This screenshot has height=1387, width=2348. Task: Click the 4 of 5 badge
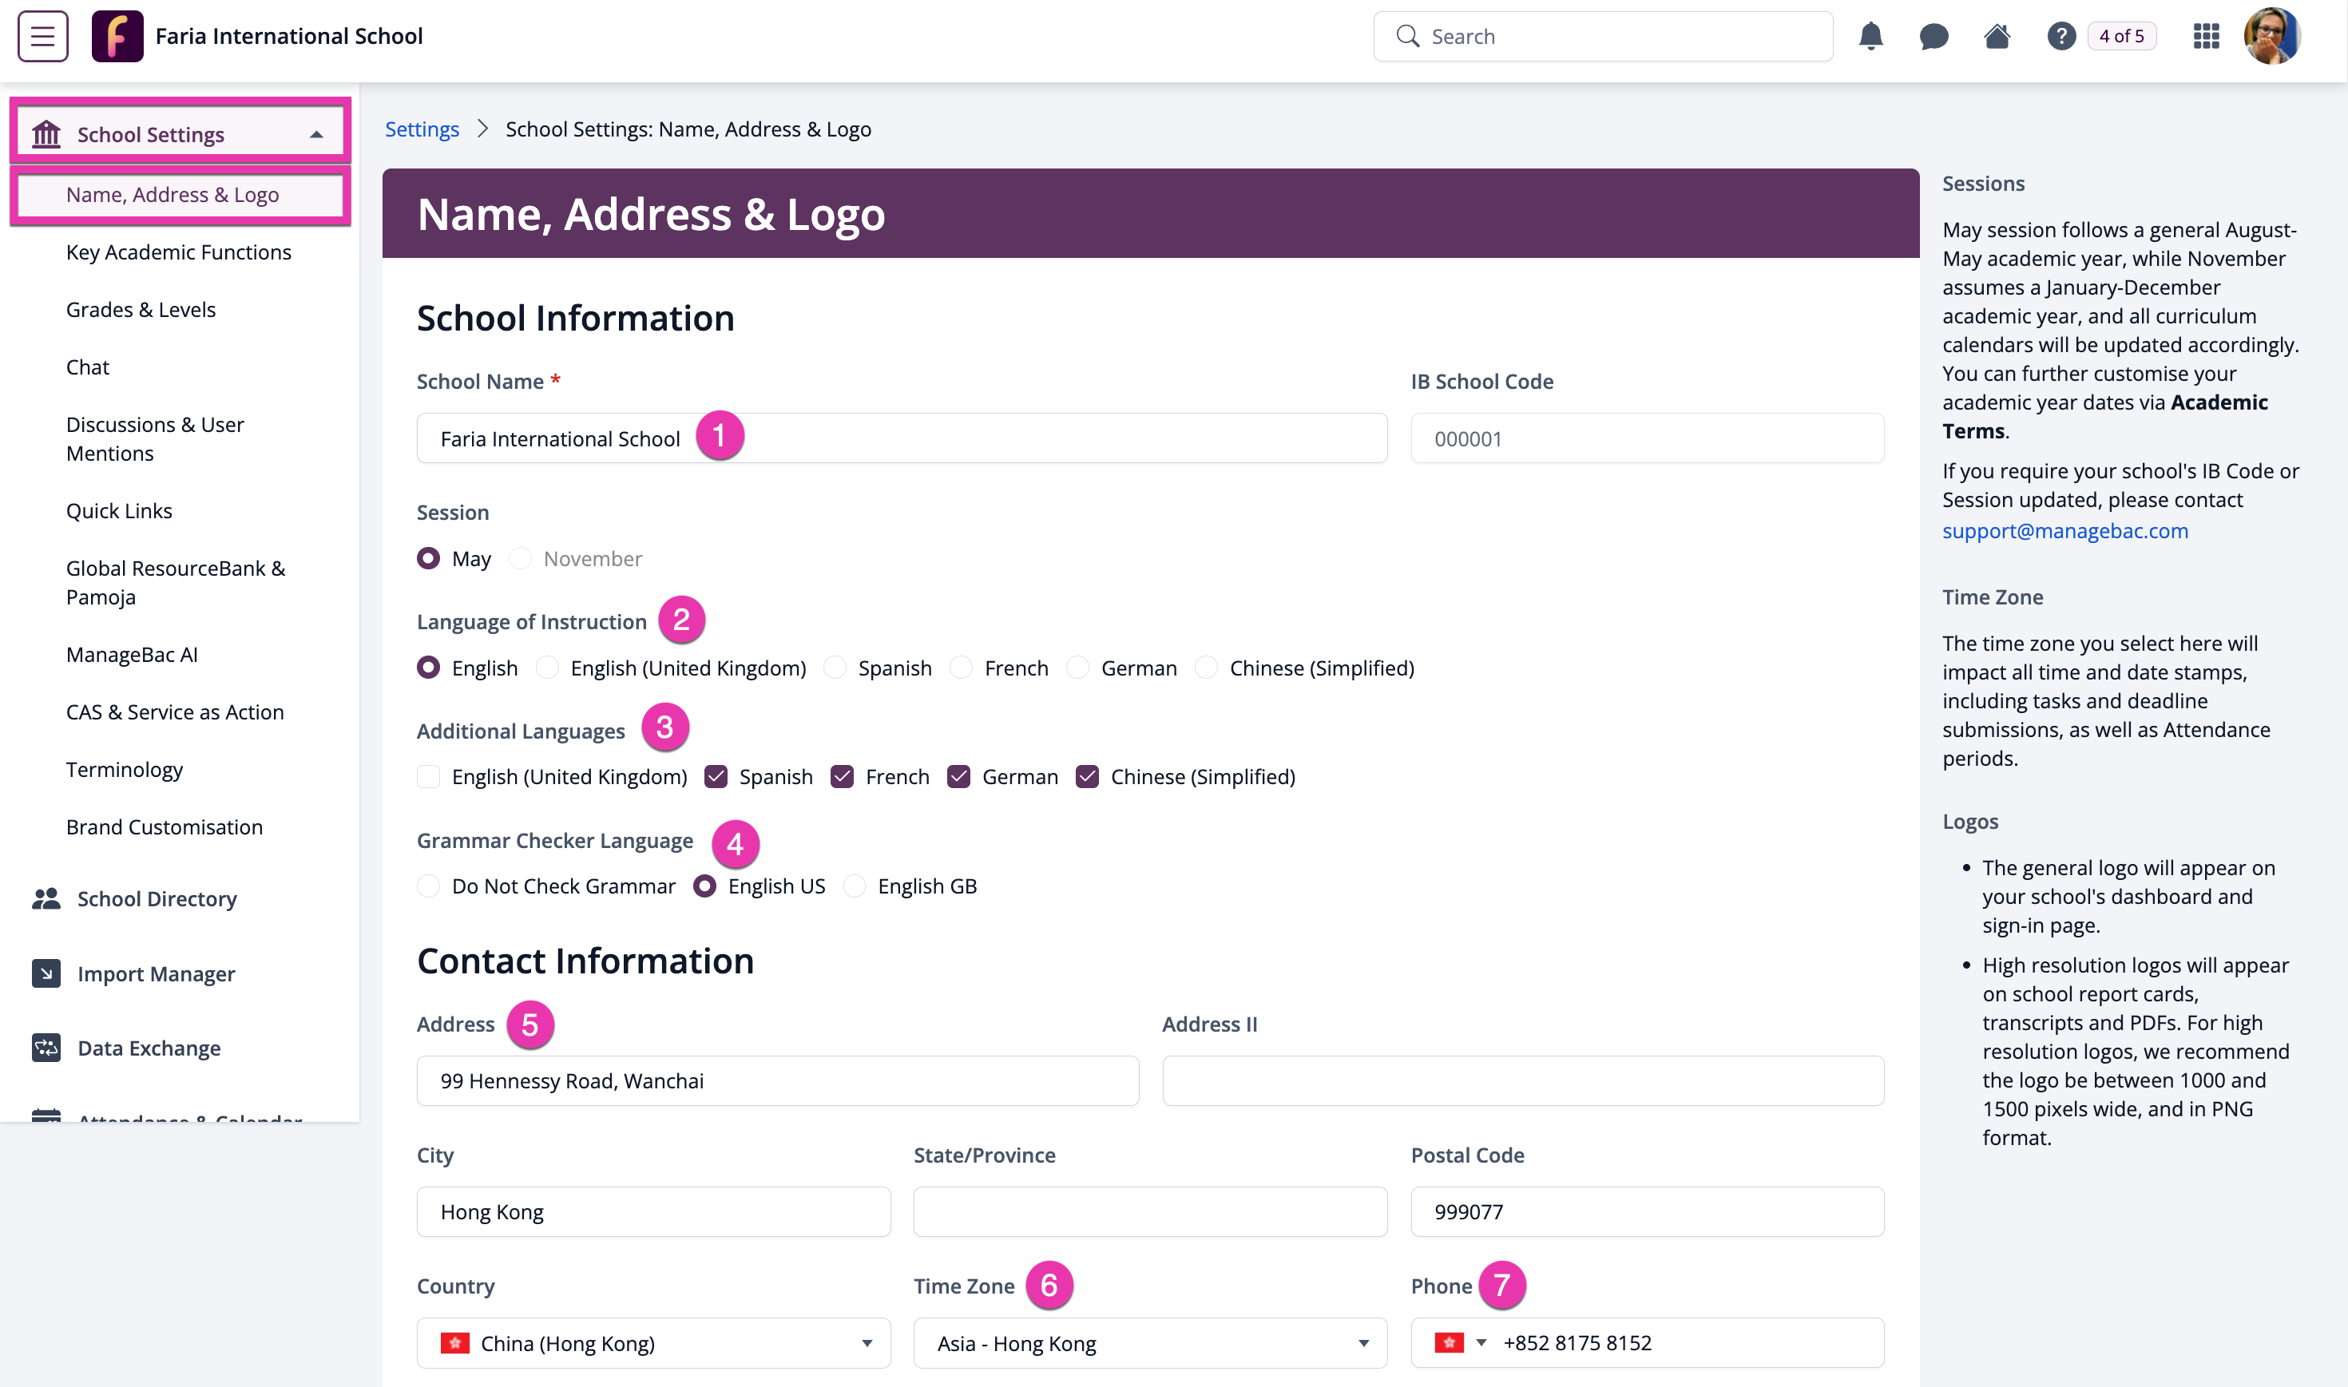coord(2121,37)
